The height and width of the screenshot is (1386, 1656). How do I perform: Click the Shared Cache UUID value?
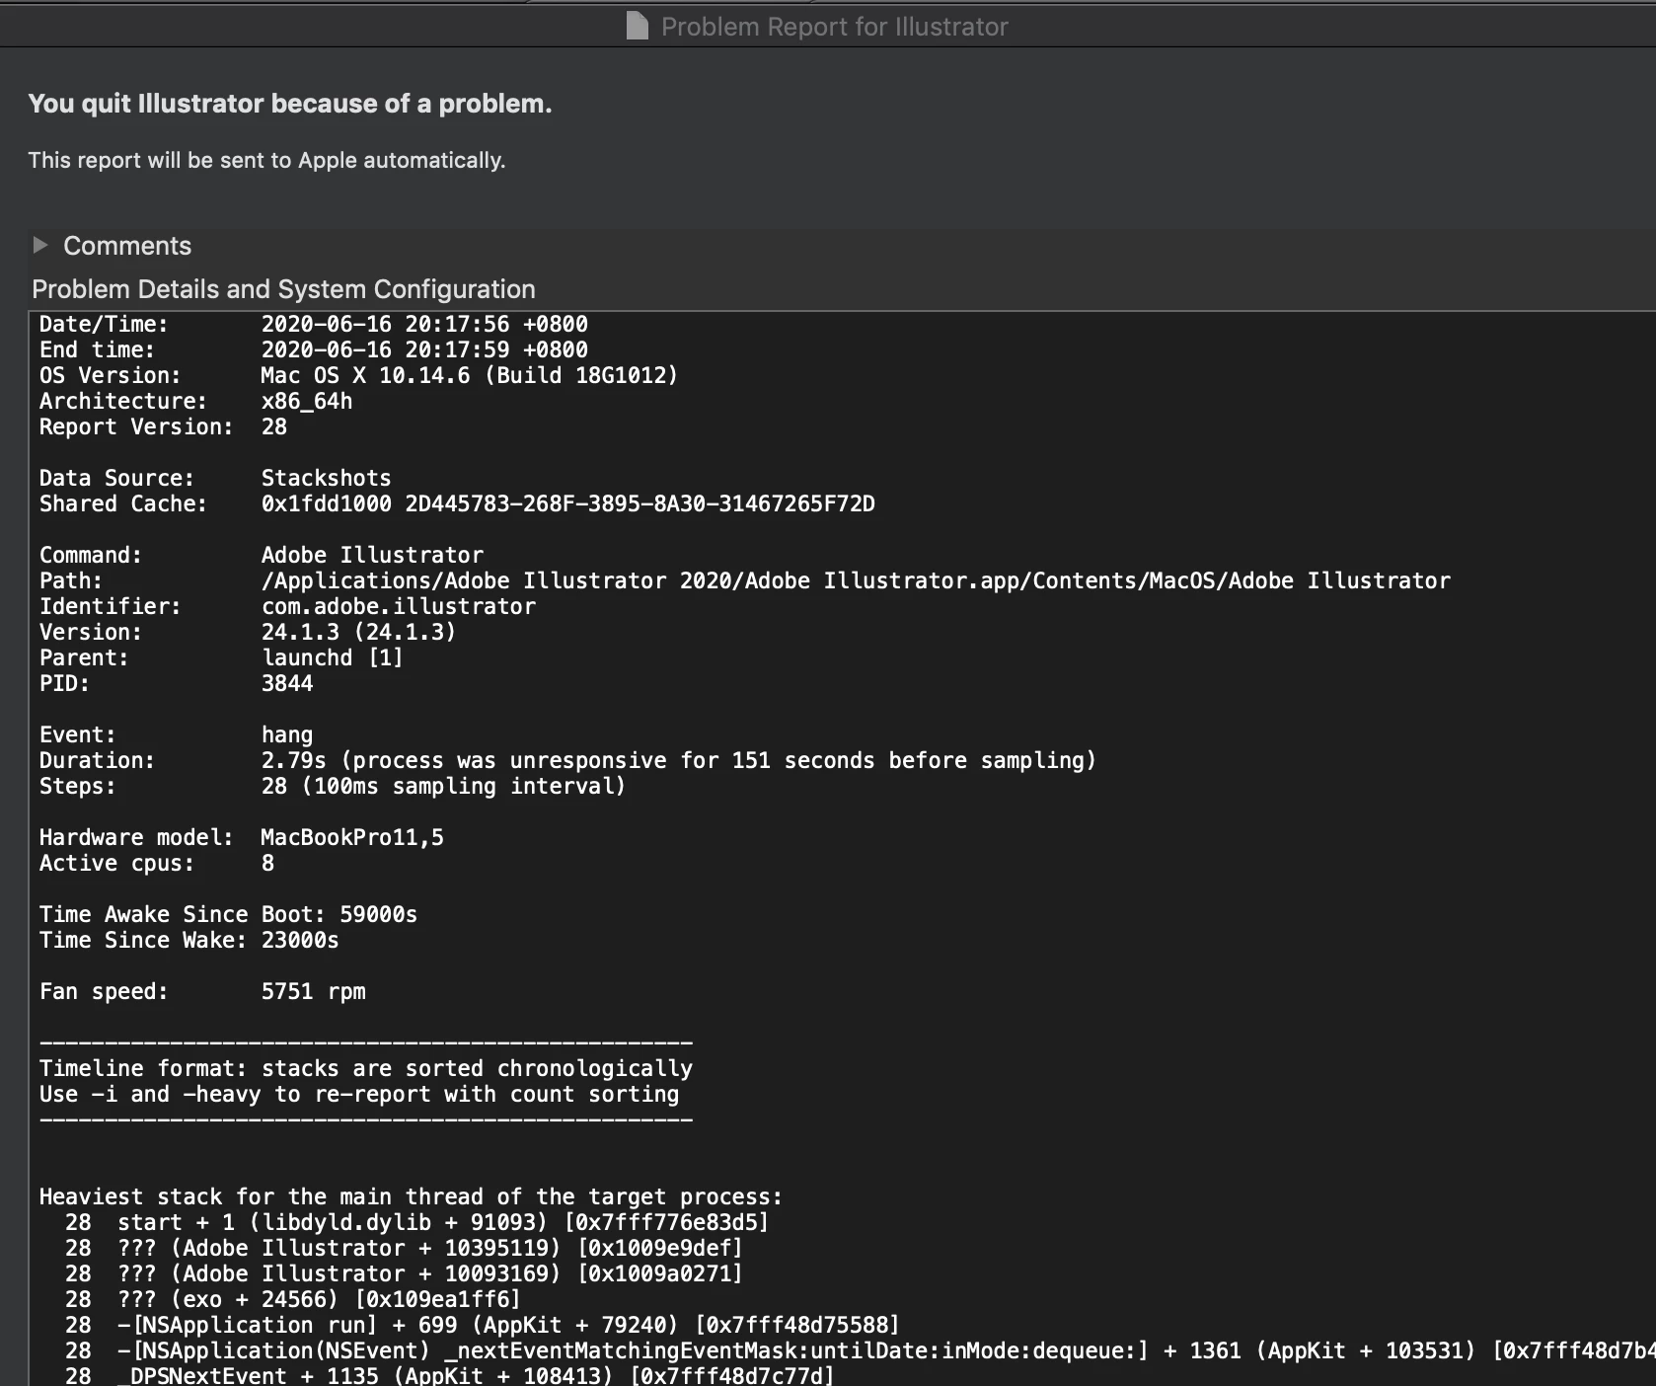click(x=640, y=503)
